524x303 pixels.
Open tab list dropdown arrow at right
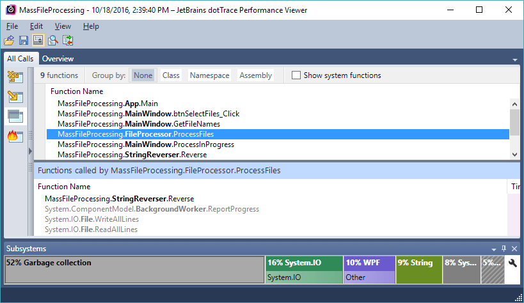point(515,60)
